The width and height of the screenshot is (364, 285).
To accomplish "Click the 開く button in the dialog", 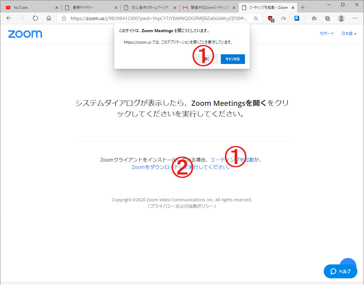I will click(206, 59).
